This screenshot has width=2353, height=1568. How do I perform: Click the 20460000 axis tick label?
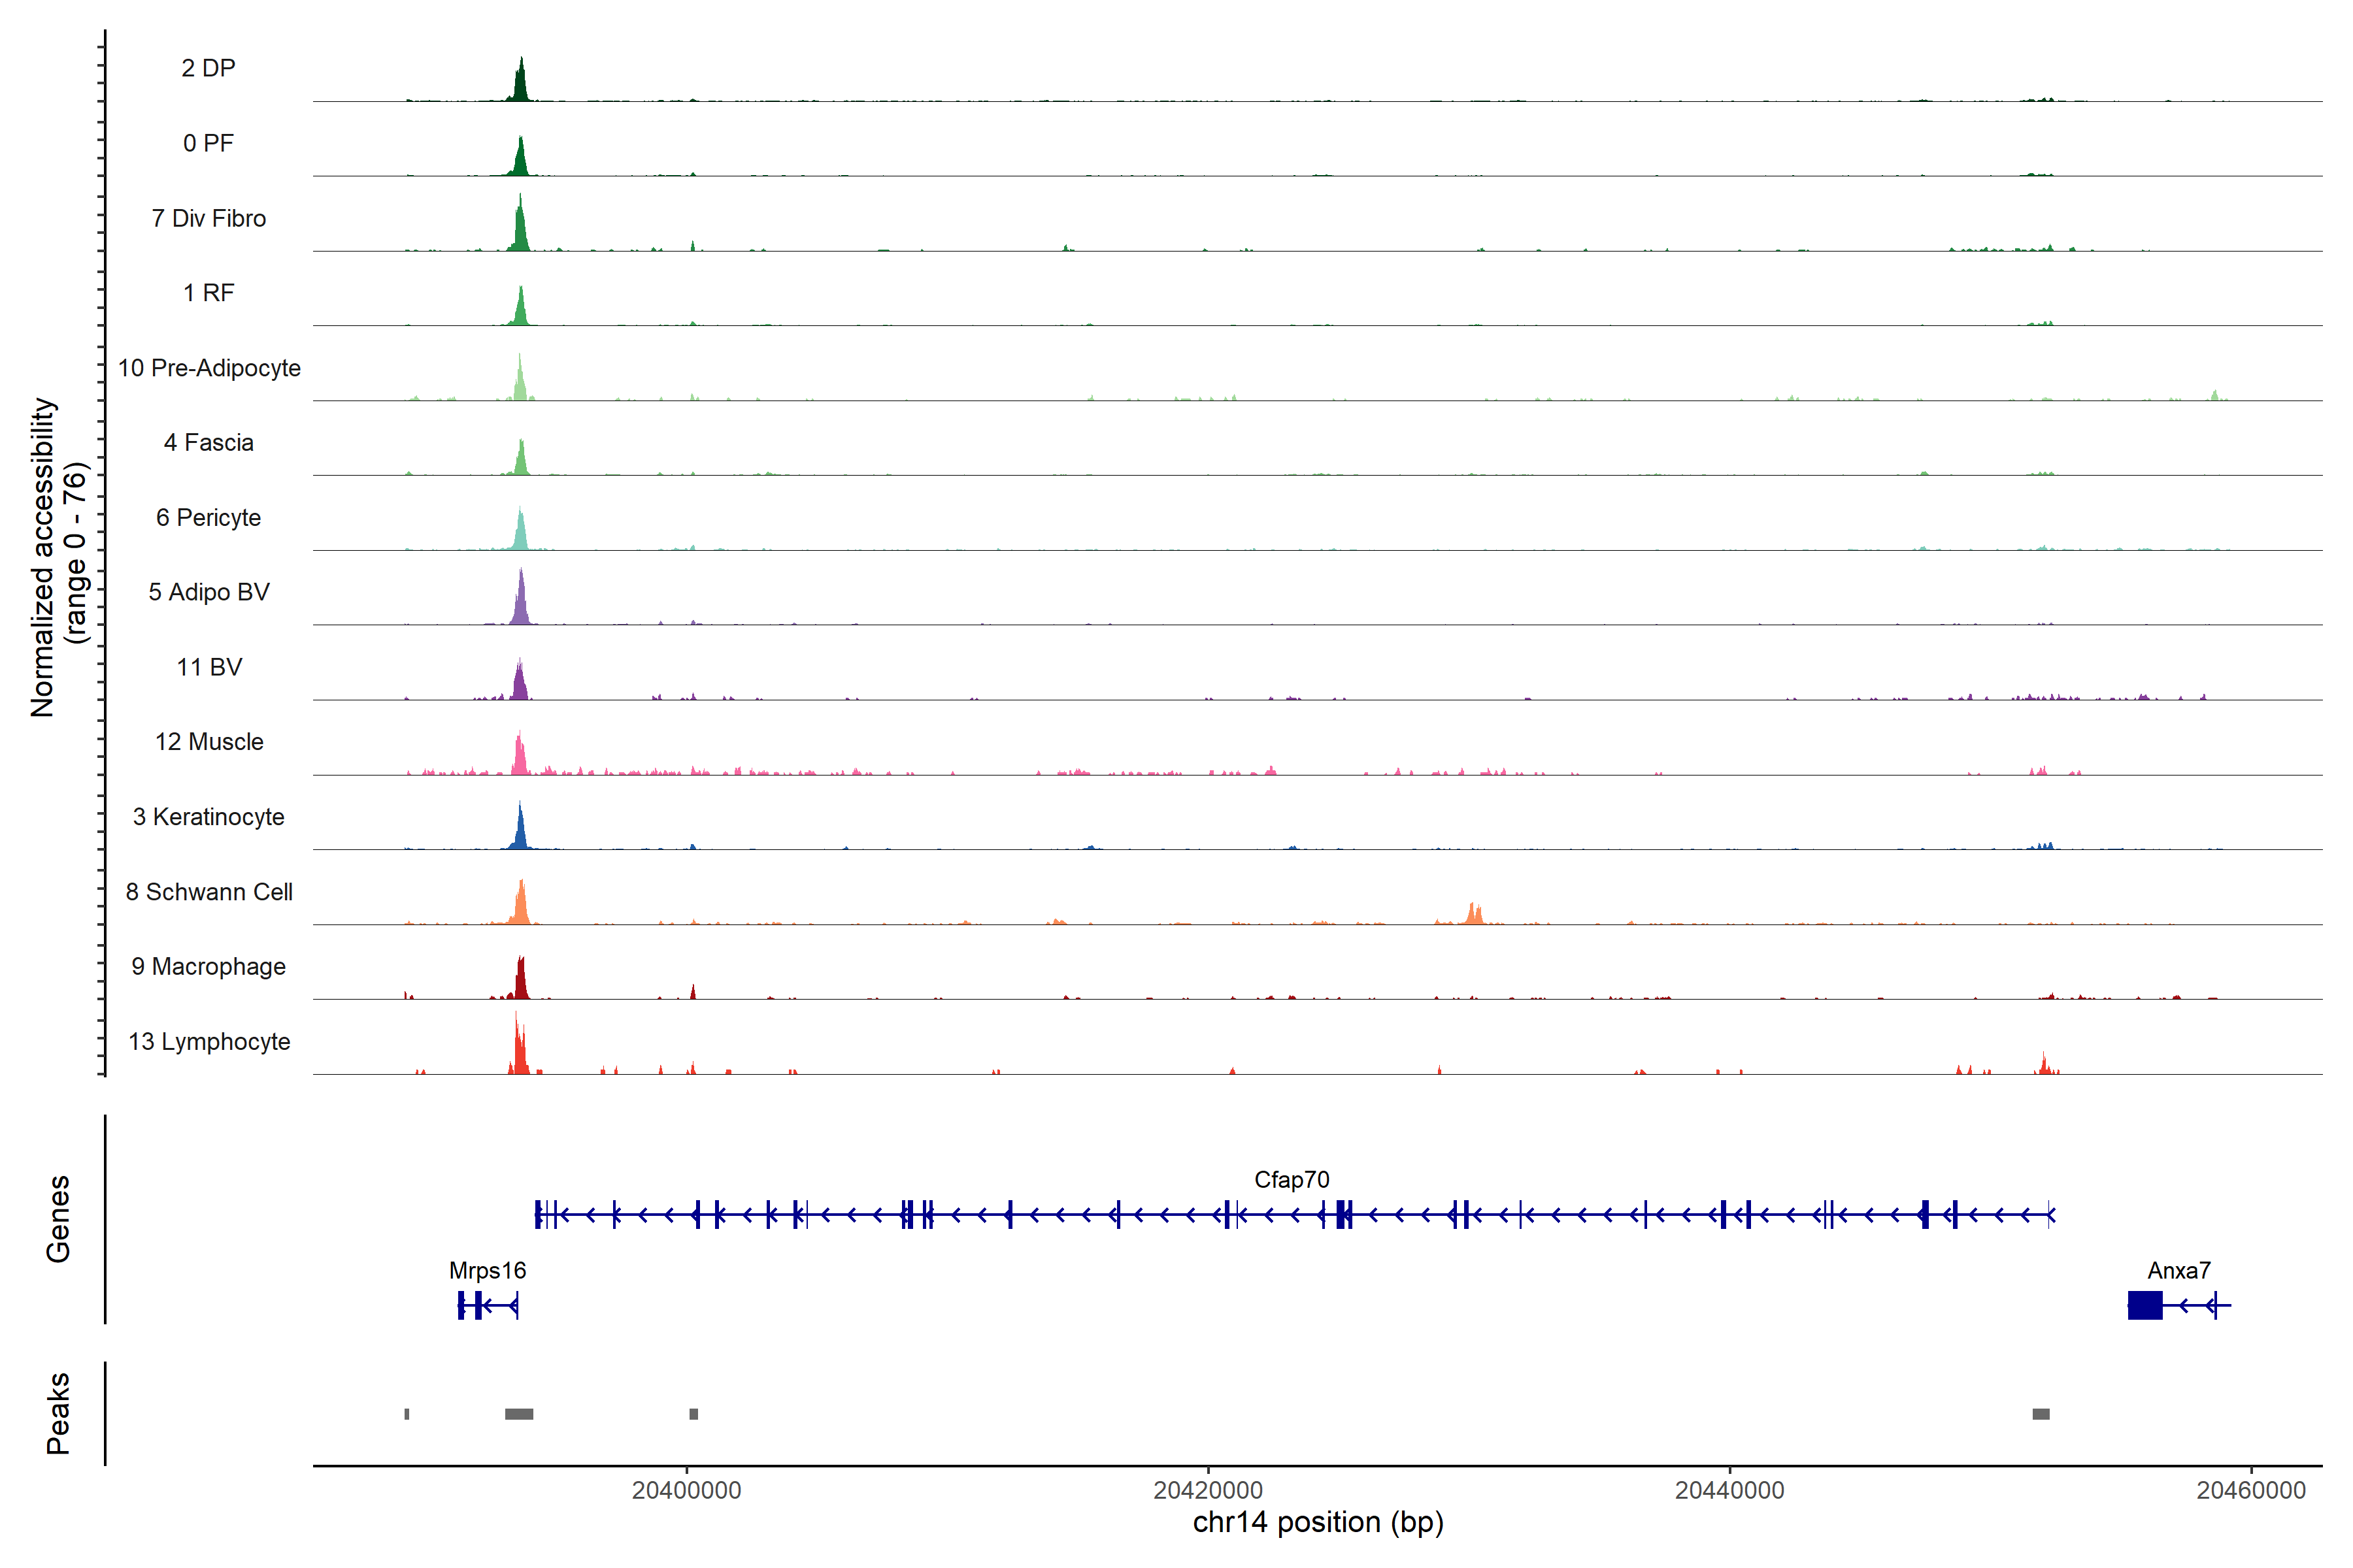tap(2251, 1490)
